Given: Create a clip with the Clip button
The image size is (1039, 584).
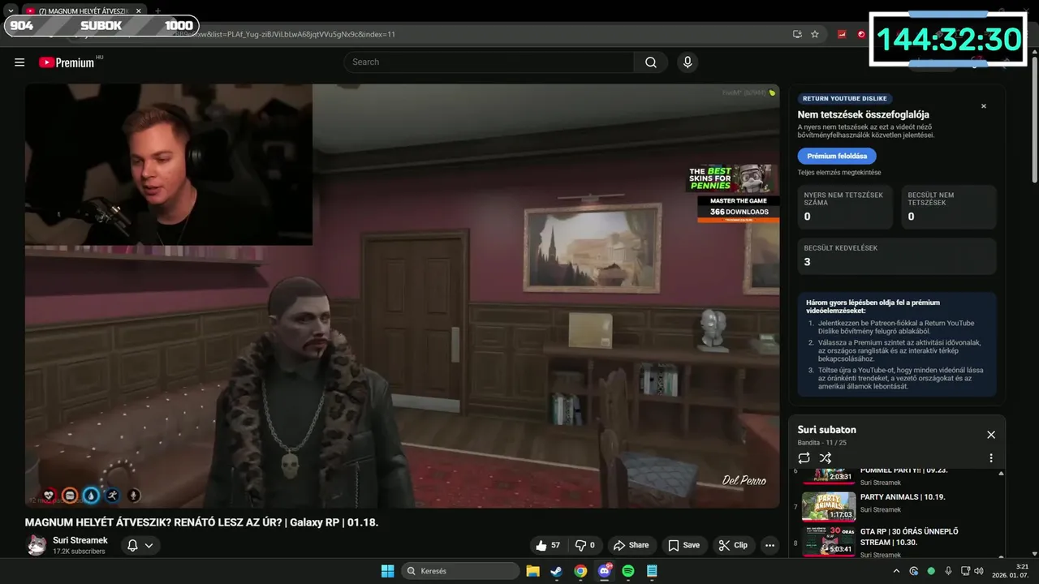Looking at the screenshot, I should pos(733,545).
